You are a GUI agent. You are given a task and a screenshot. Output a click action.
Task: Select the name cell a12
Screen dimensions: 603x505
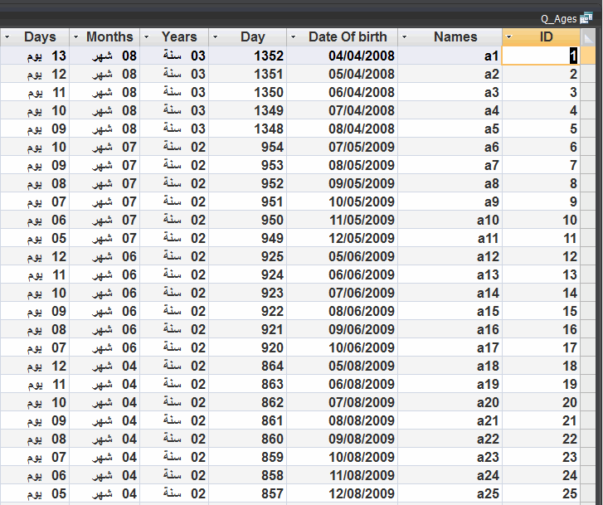pyautogui.click(x=450, y=256)
